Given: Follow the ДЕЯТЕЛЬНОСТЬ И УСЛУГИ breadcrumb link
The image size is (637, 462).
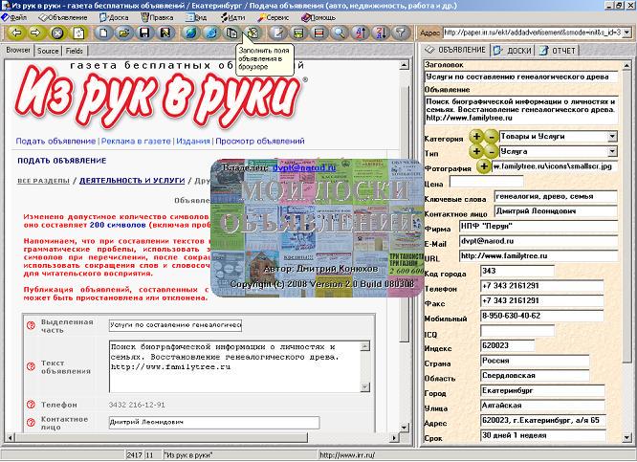Looking at the screenshot, I should click(134, 180).
